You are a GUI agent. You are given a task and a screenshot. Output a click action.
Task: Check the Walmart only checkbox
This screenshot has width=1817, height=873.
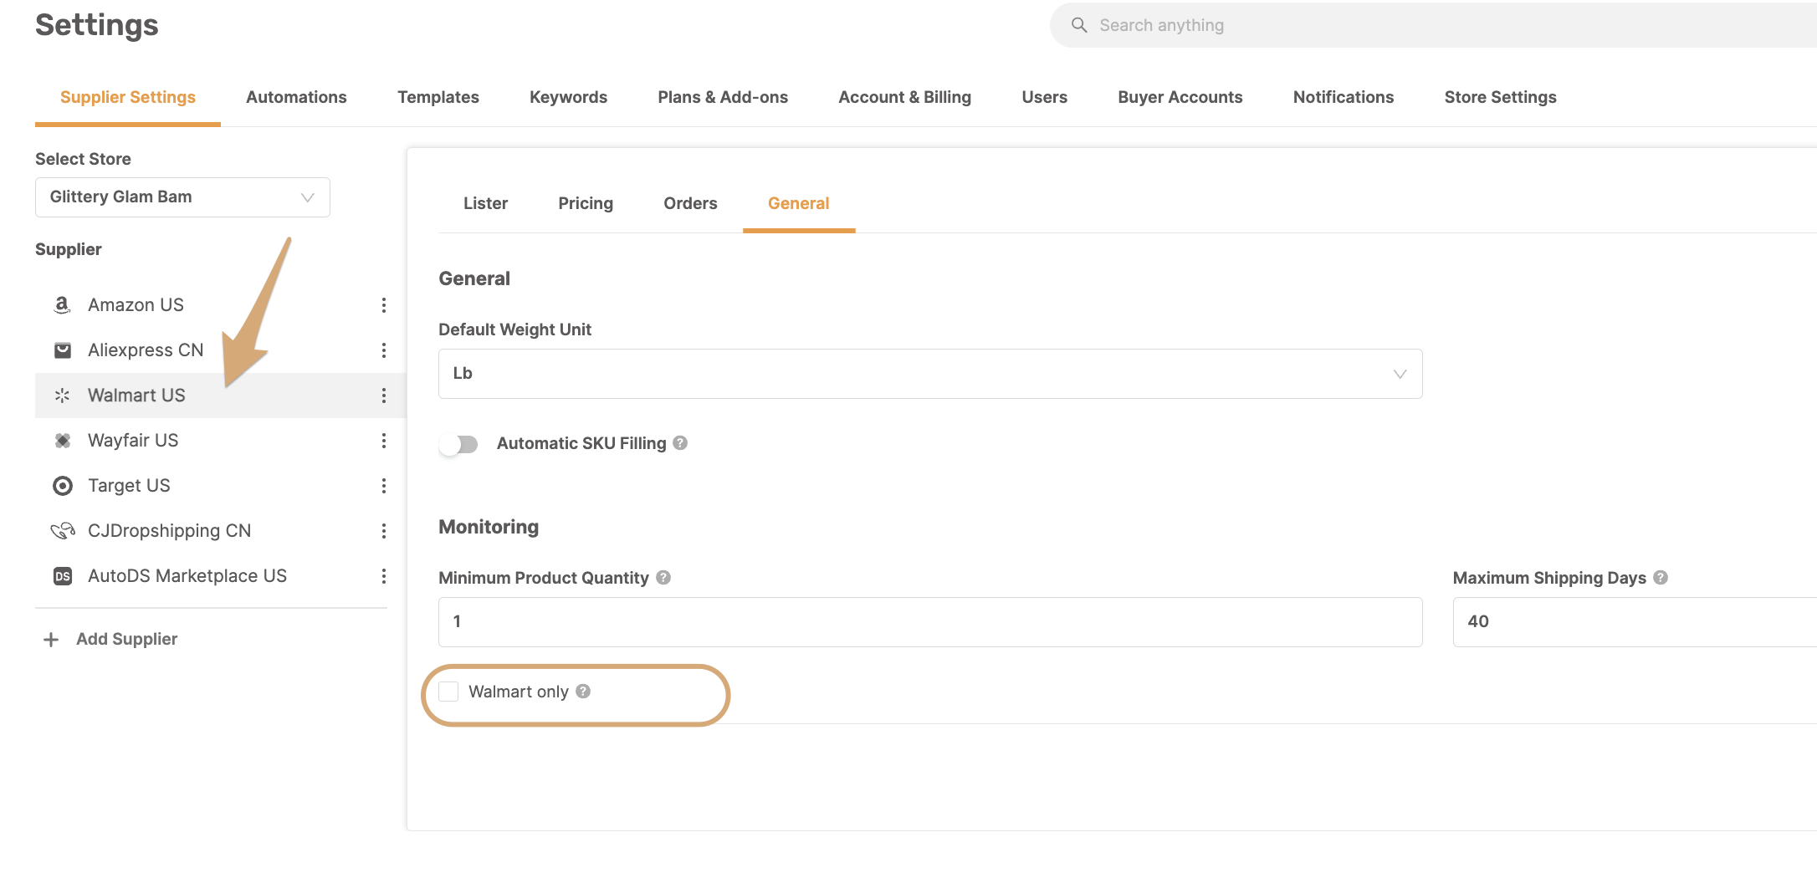[448, 692]
